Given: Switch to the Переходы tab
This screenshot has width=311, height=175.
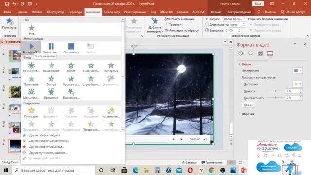Looking at the screenshot, I should pyautogui.click(x=75, y=12).
